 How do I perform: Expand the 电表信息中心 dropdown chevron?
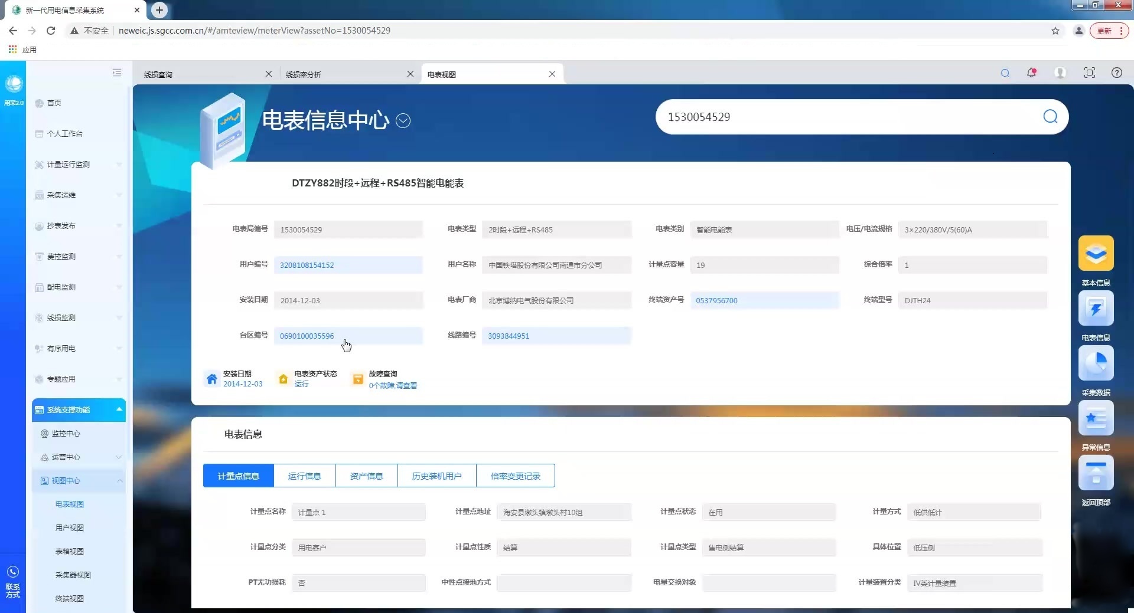[403, 121]
